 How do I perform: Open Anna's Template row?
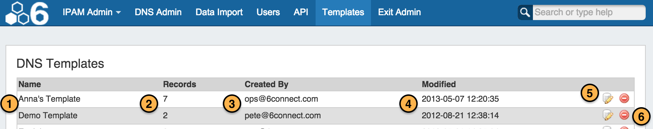326,99
